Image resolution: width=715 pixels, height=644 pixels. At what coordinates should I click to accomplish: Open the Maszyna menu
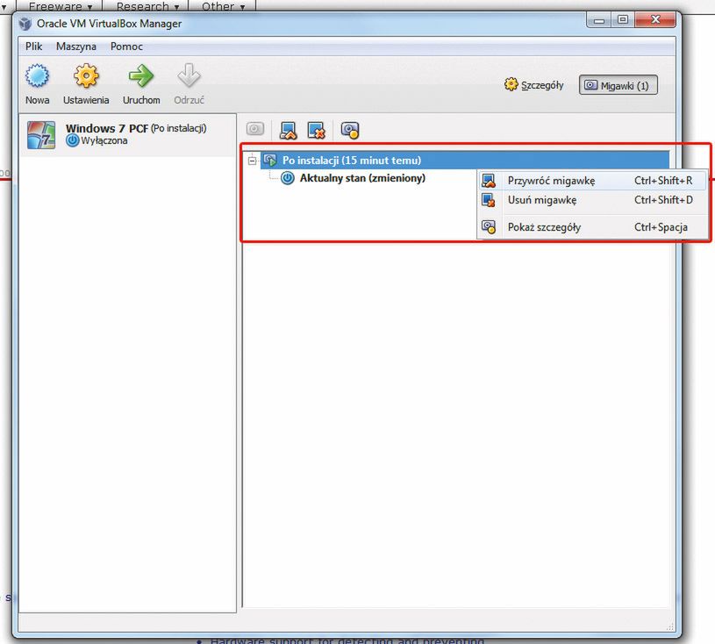(x=76, y=47)
